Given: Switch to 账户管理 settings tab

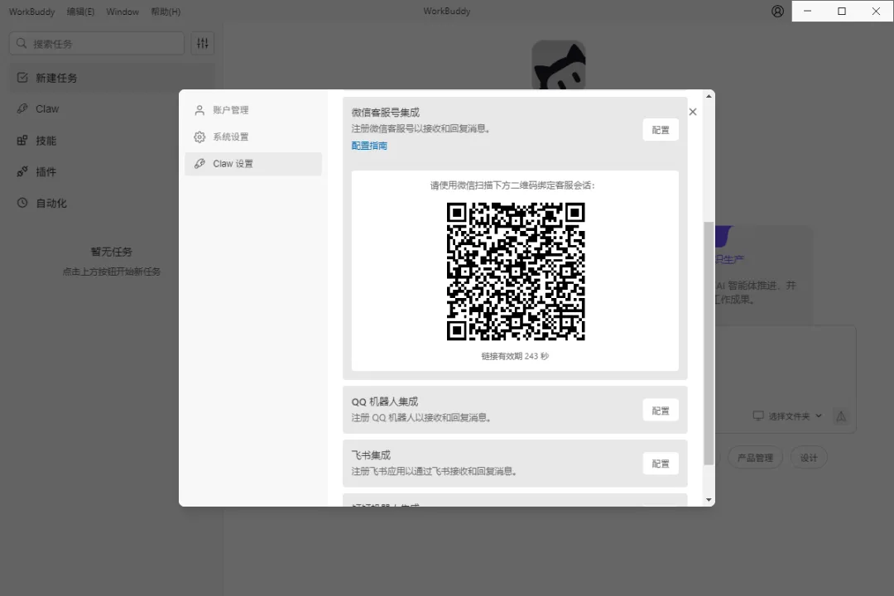Looking at the screenshot, I should tap(253, 110).
